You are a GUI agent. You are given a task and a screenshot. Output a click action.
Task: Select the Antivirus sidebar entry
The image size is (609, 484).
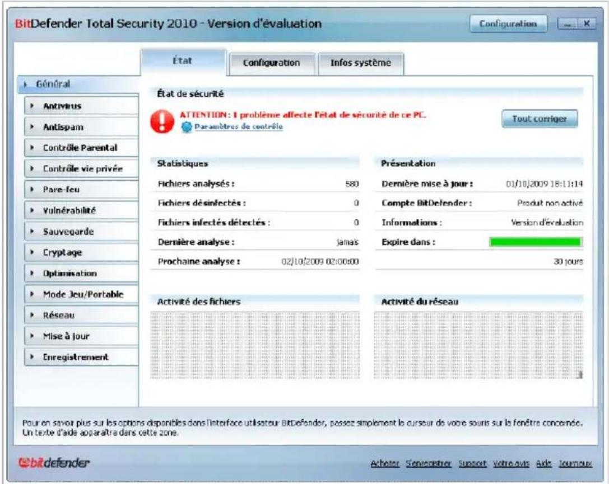(x=81, y=106)
